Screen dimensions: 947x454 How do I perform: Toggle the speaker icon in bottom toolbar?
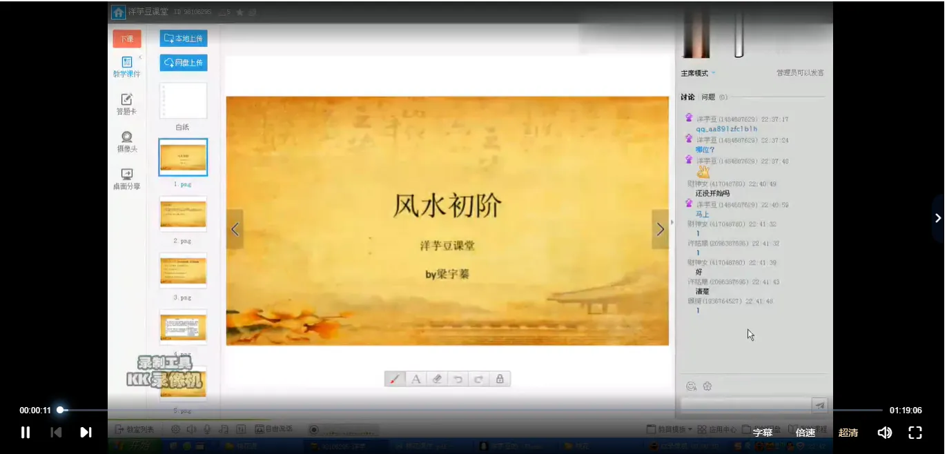pyautogui.click(x=191, y=429)
